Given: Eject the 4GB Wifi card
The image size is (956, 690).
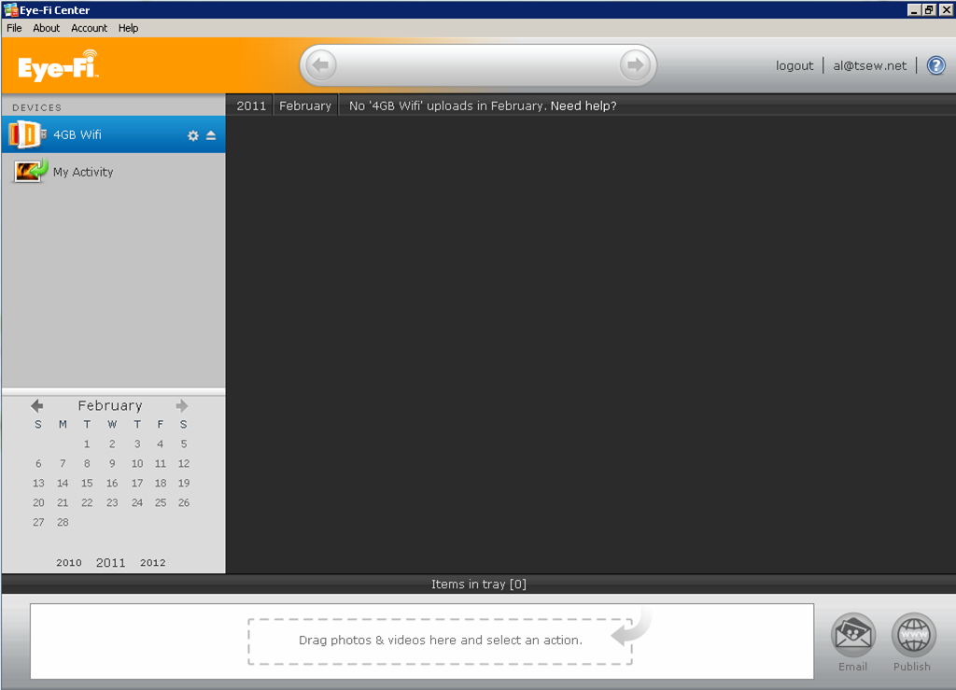Looking at the screenshot, I should pyautogui.click(x=211, y=135).
